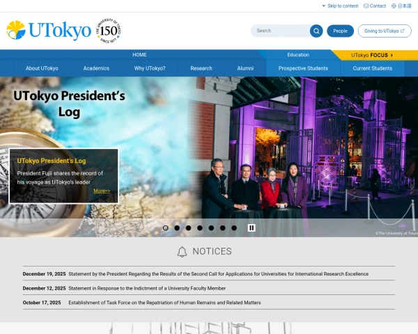Select the fourth slideshow dot
Screen dimensions: 418x334
(x=200, y=228)
